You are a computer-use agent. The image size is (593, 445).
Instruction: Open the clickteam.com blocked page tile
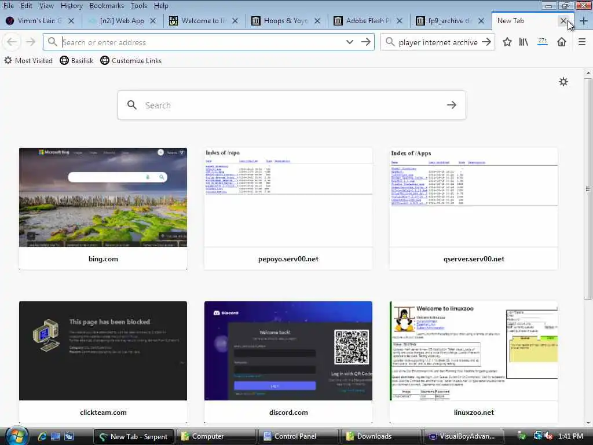pyautogui.click(x=103, y=351)
